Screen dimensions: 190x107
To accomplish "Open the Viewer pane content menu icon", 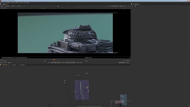I will 1,4.
